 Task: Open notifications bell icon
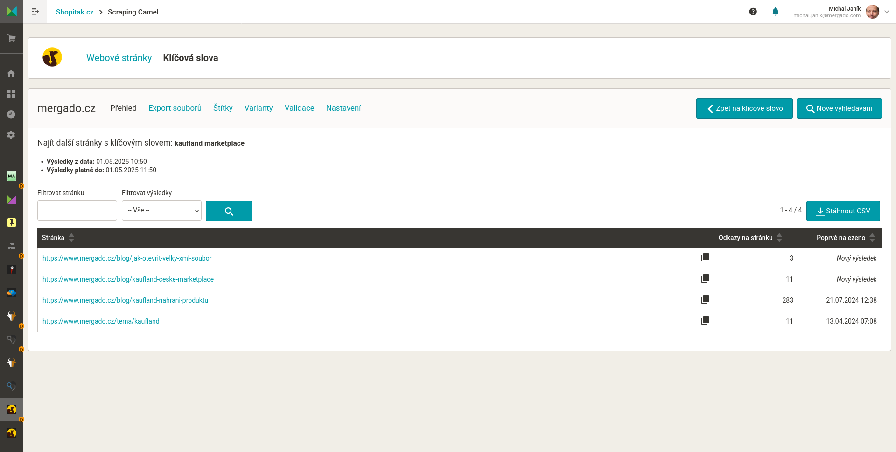[x=775, y=12]
